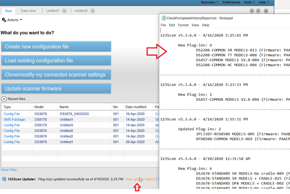Close the Untitled1 tab with its X icon

click(64, 11)
